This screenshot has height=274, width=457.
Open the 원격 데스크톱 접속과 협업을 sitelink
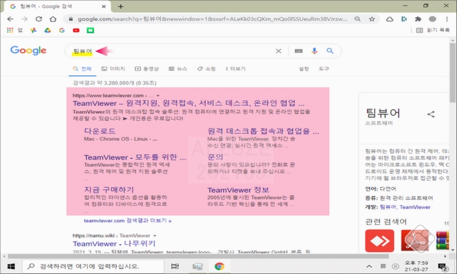coord(263,131)
